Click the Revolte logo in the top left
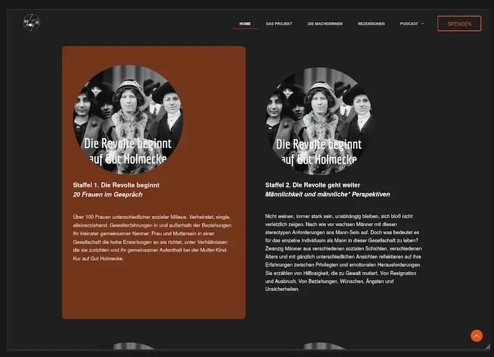494x357 pixels. 31,23
